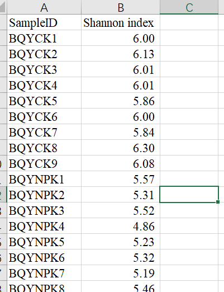Select cell containing BQYCK8
Viewport: 224px width, 292px height.
click(44, 148)
